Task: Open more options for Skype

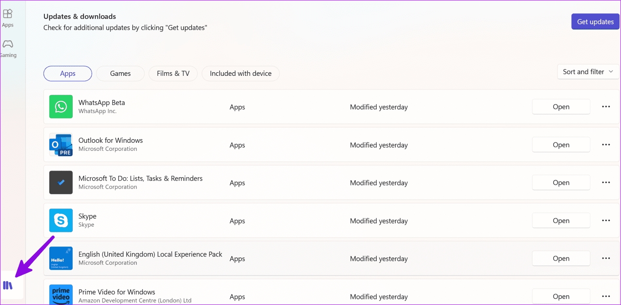Action: coord(606,221)
